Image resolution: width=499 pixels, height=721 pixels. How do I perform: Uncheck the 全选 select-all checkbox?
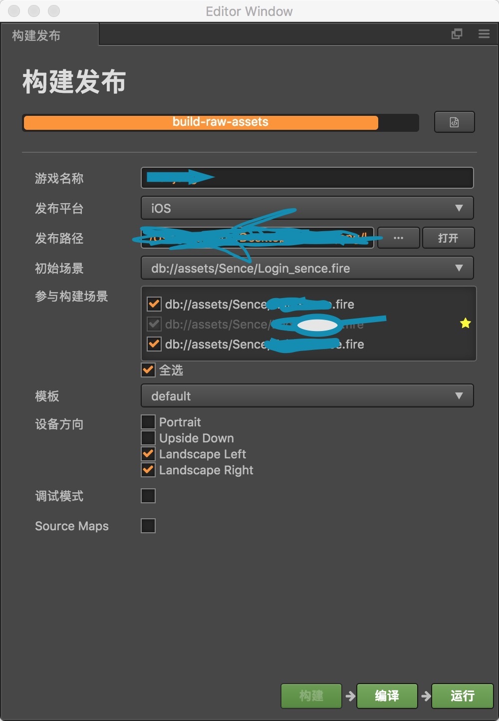[148, 370]
